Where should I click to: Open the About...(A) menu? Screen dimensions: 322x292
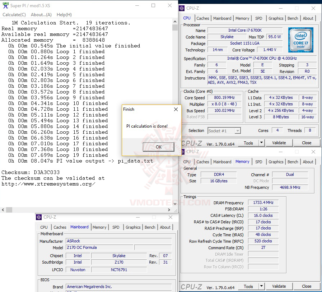(41, 15)
